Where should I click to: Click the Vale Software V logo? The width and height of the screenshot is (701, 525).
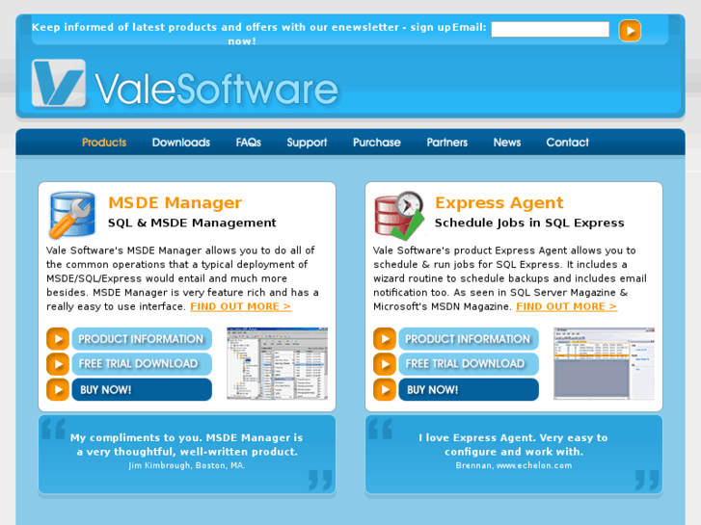[x=59, y=83]
